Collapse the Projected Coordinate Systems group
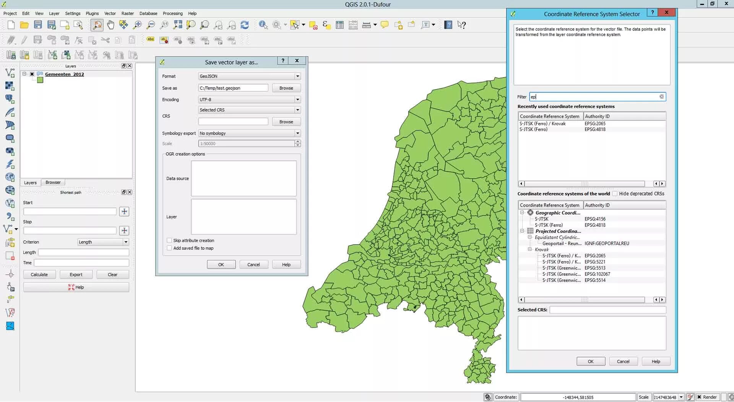Image resolution: width=734 pixels, height=402 pixels. [522, 231]
